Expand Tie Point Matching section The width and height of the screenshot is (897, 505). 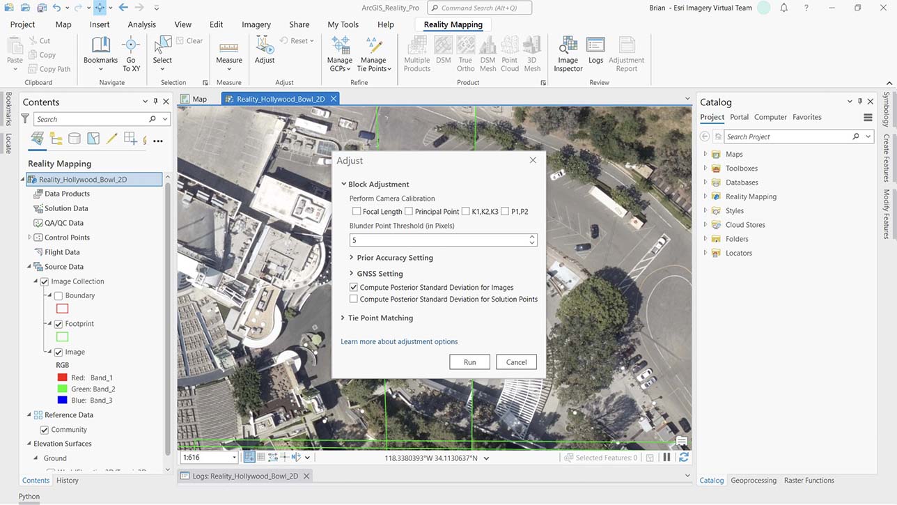(x=343, y=318)
